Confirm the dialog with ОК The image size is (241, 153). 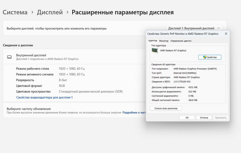[187, 117]
